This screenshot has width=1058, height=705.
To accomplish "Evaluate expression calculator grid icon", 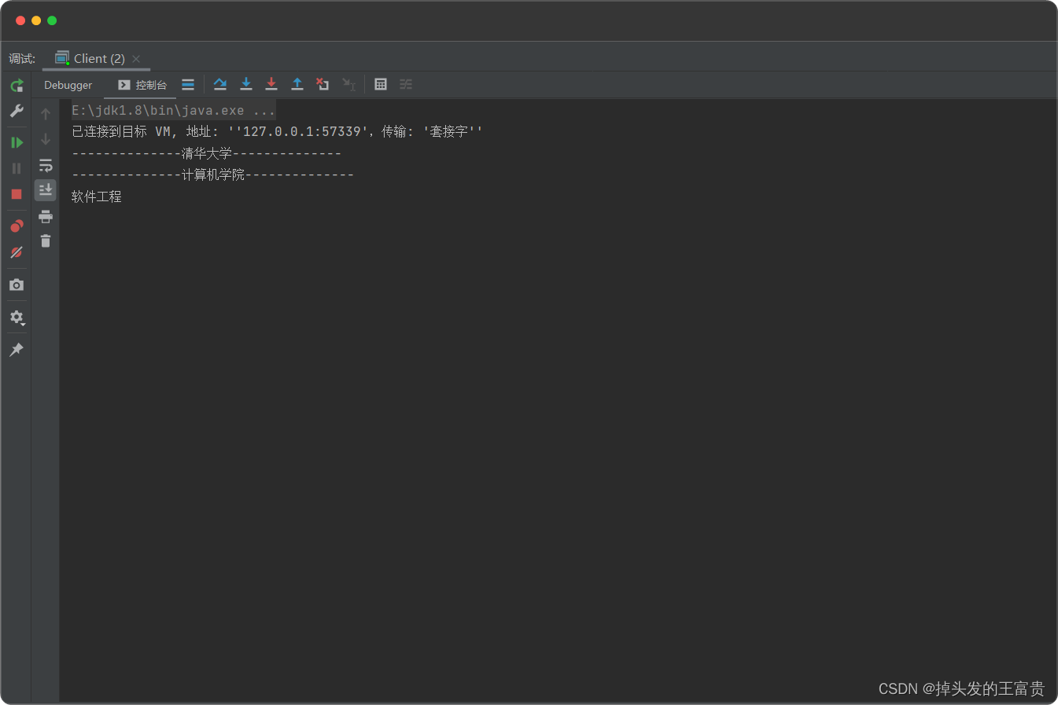I will 381,84.
